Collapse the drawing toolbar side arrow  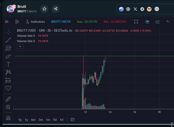pyautogui.click(x=14, y=109)
